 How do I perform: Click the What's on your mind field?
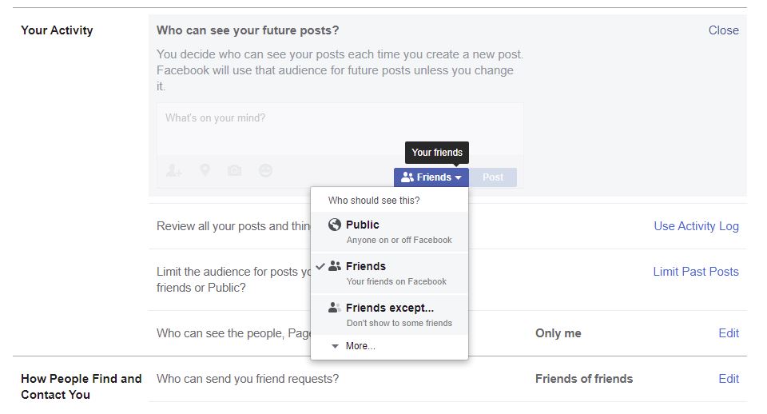[x=340, y=129]
